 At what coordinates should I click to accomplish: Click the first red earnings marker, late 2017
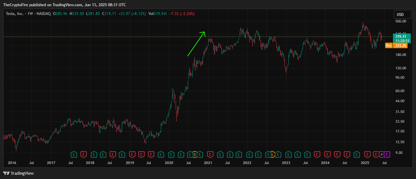(83, 154)
